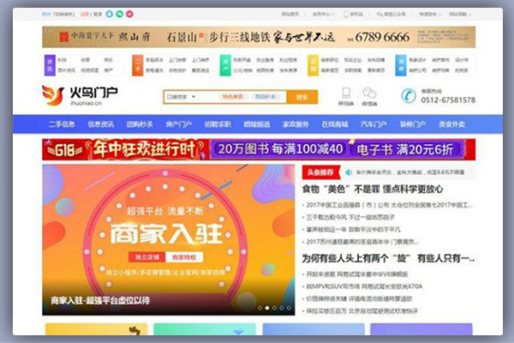Expand the 快速发布 dropdown in the top bar
This screenshot has width=514, height=343.
coord(430,15)
